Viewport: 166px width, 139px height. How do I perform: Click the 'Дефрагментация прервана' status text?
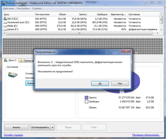point(143,29)
